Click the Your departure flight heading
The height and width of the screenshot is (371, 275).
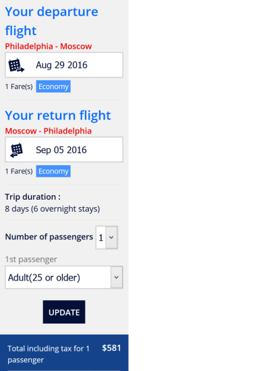pyautogui.click(x=51, y=21)
